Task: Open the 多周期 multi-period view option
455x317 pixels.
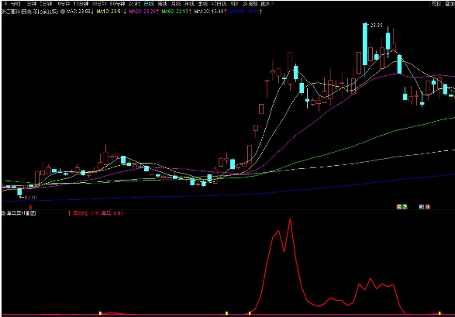Action: [x=250, y=4]
